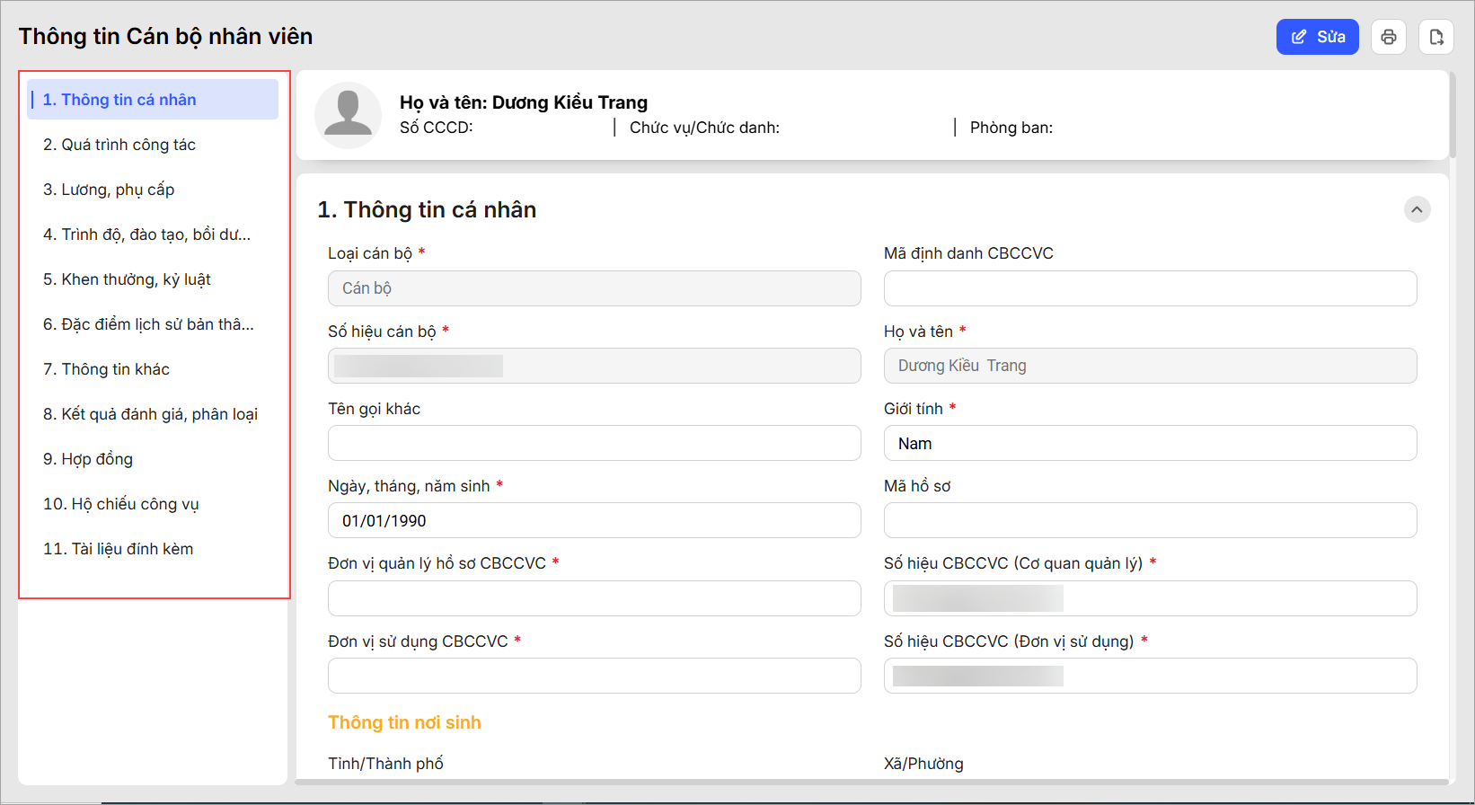The image size is (1475, 805).
Task: Click the Mã định danh CBCCVC field
Action: click(x=1150, y=288)
